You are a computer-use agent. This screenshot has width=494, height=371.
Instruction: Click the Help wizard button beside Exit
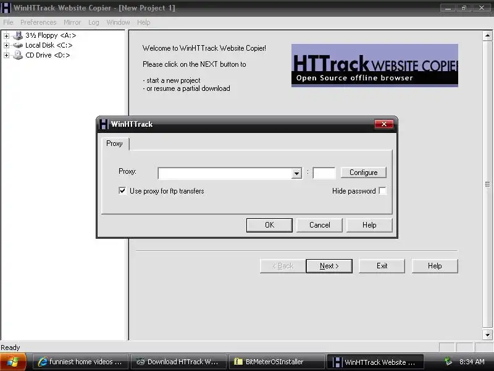(x=435, y=266)
